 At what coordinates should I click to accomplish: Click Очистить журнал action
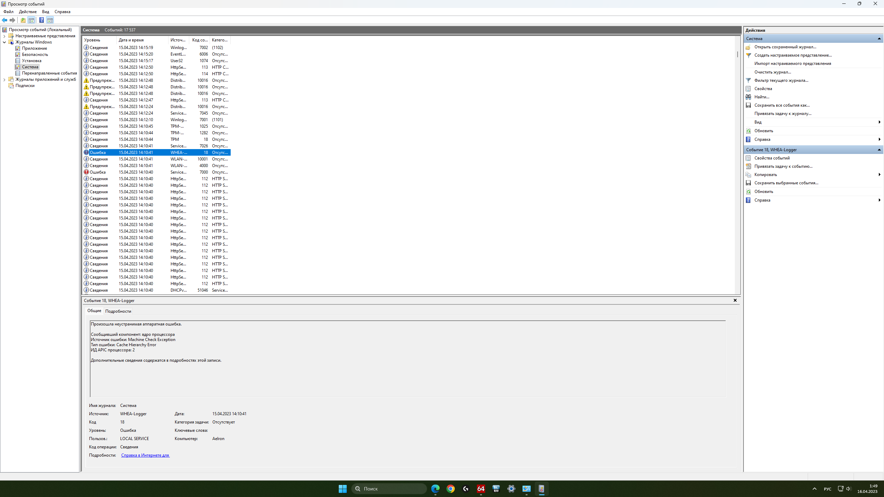click(772, 72)
